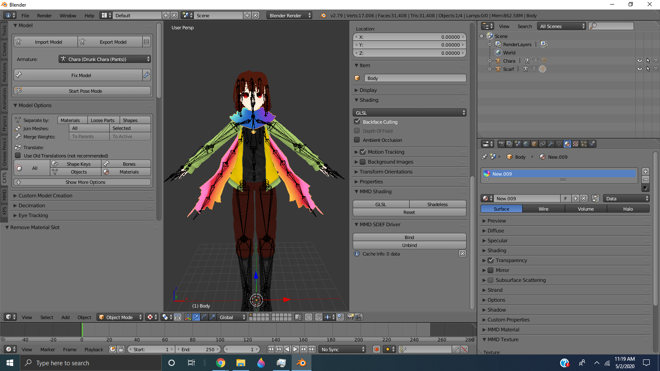Lock the timeline time range padlock
This screenshot has height=371, width=660.
[121, 349]
